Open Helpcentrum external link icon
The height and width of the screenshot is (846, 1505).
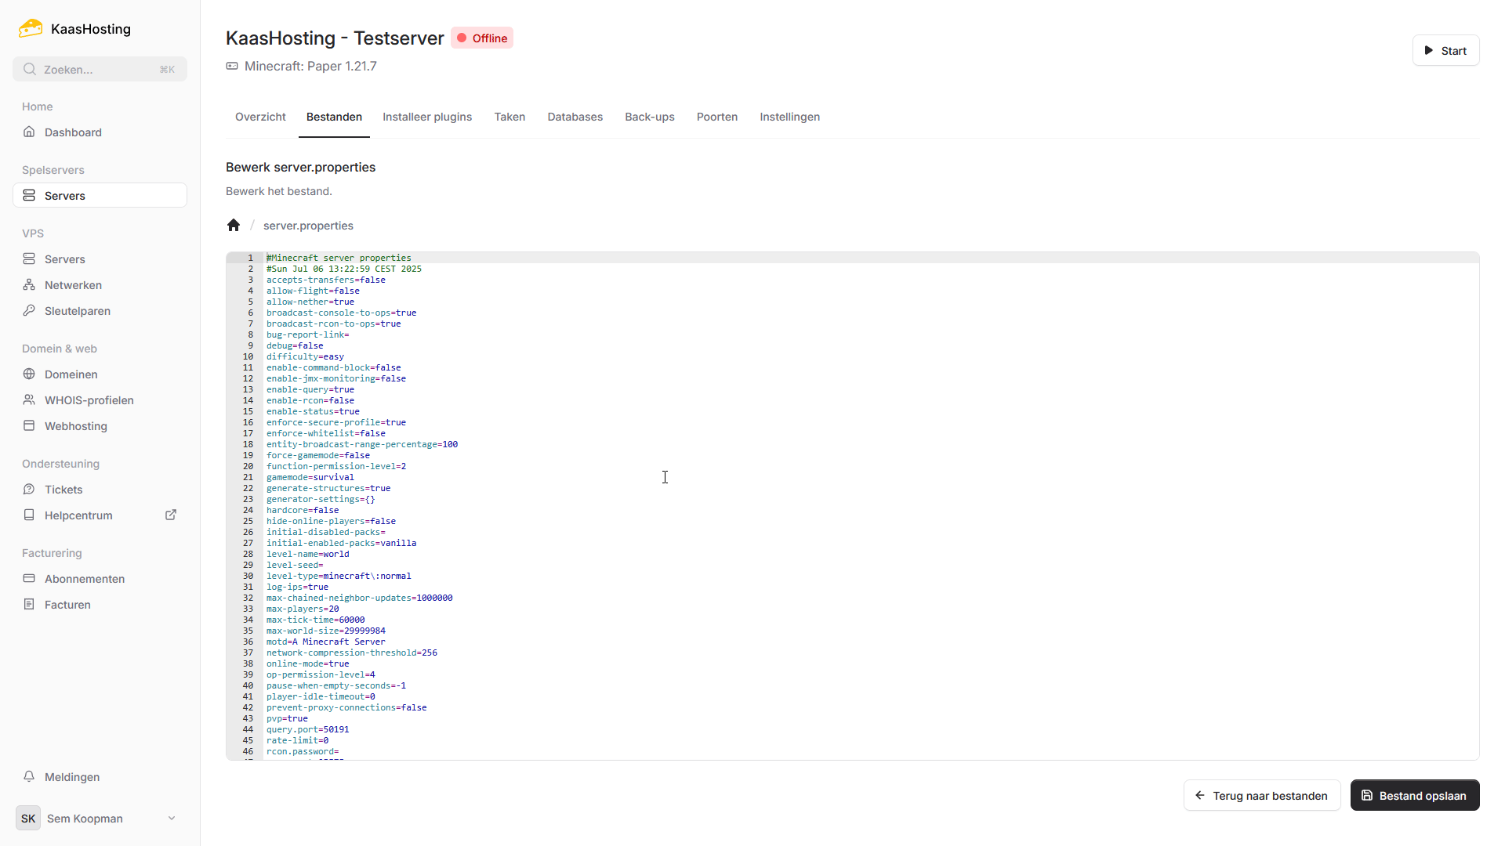coord(171,515)
